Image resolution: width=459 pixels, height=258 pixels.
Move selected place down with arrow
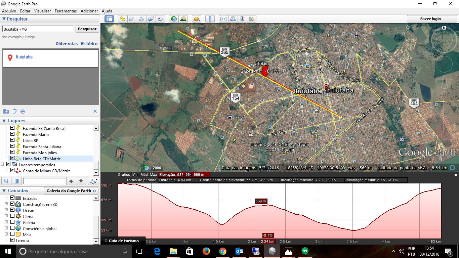coord(81,181)
